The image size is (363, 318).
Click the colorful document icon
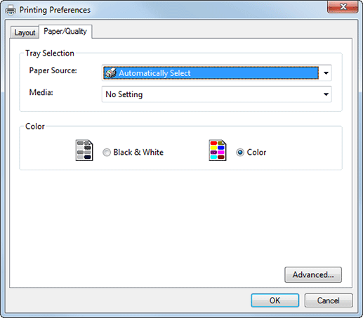click(x=218, y=151)
